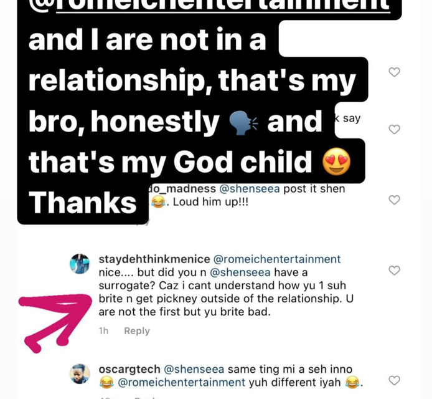Select the pink arrow sticker

[55, 320]
